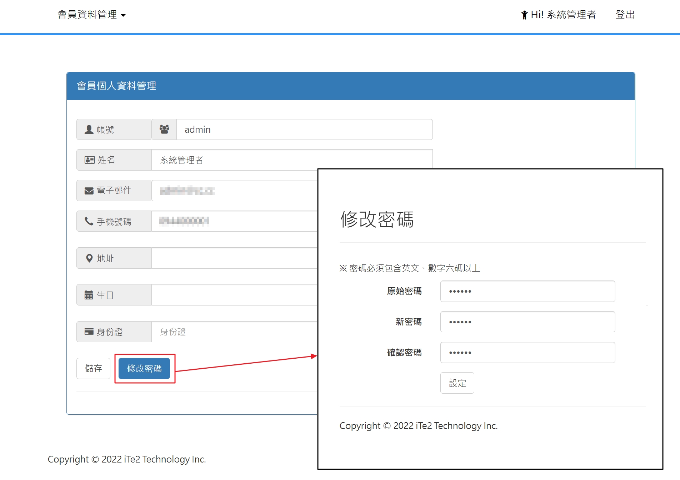Image resolution: width=680 pixels, height=480 pixels.
Task: Click the 生日 birthday input field
Action: (x=235, y=295)
